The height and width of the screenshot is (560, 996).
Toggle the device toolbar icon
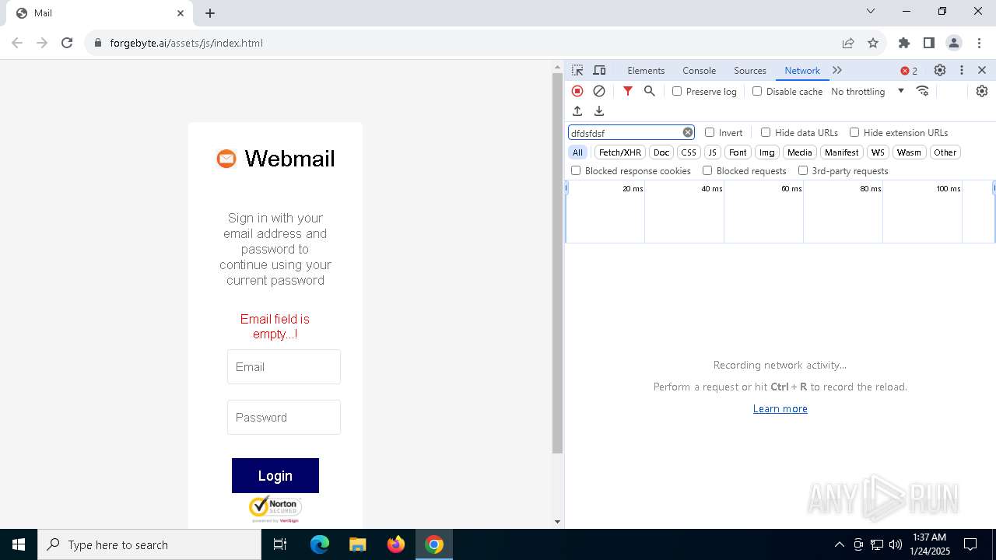pyautogui.click(x=599, y=70)
